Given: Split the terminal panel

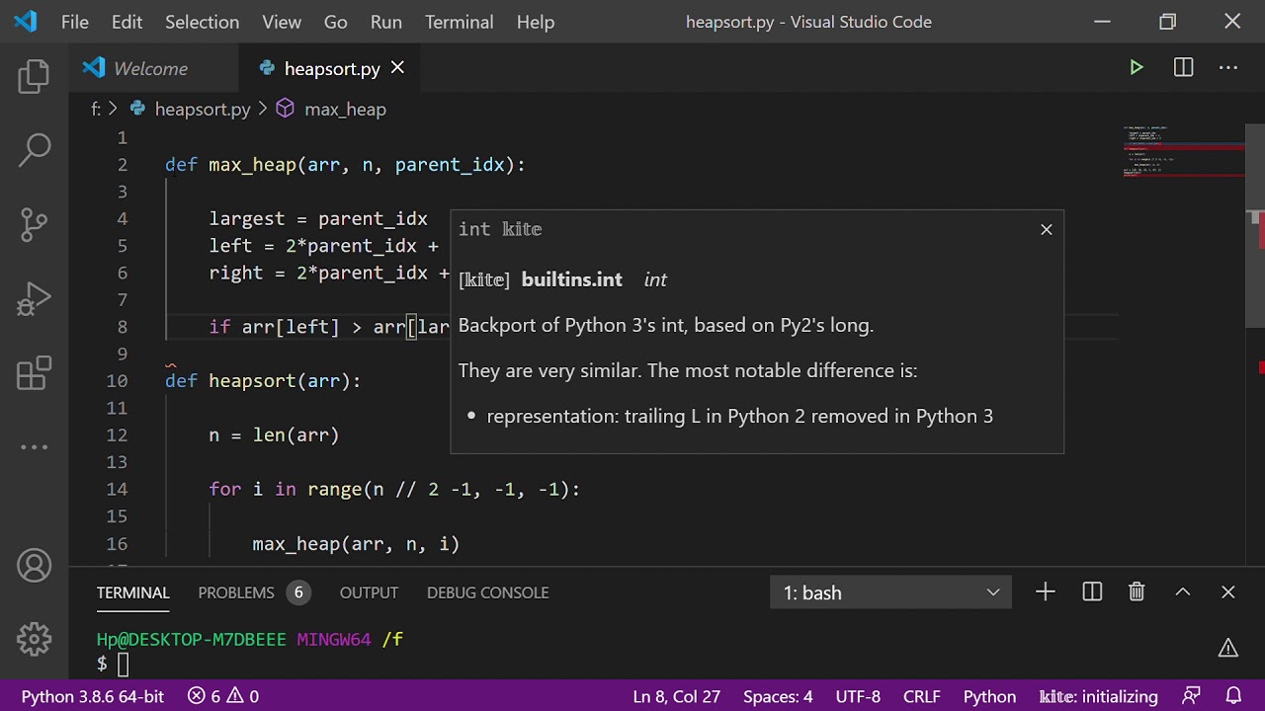Looking at the screenshot, I should click(1092, 592).
